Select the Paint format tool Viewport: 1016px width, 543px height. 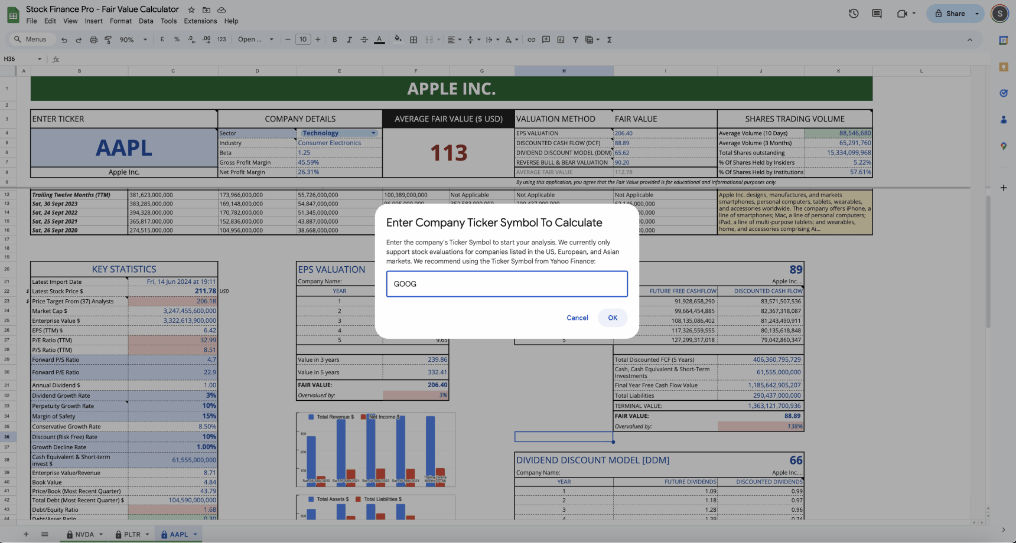tap(108, 40)
